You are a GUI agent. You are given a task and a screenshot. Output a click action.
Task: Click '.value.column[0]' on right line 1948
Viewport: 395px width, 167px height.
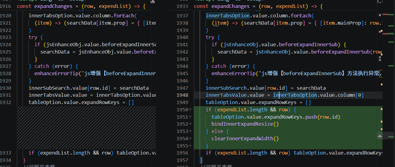pos(340,95)
